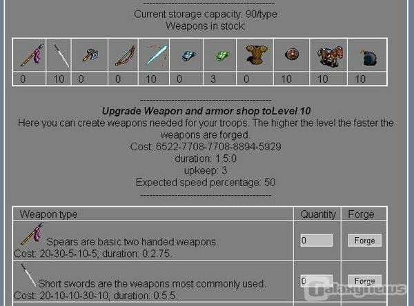Image resolution: width=414 pixels, height=306 pixels.
Task: Click the spear image in Spears row
Action: pos(32,234)
